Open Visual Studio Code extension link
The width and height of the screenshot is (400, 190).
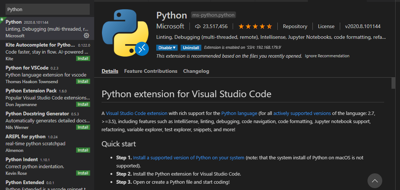point(137,113)
